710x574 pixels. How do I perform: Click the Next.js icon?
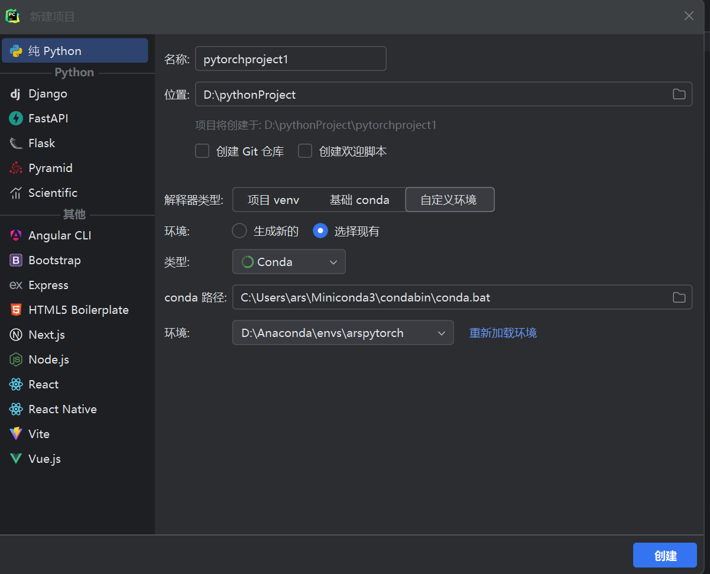16,335
